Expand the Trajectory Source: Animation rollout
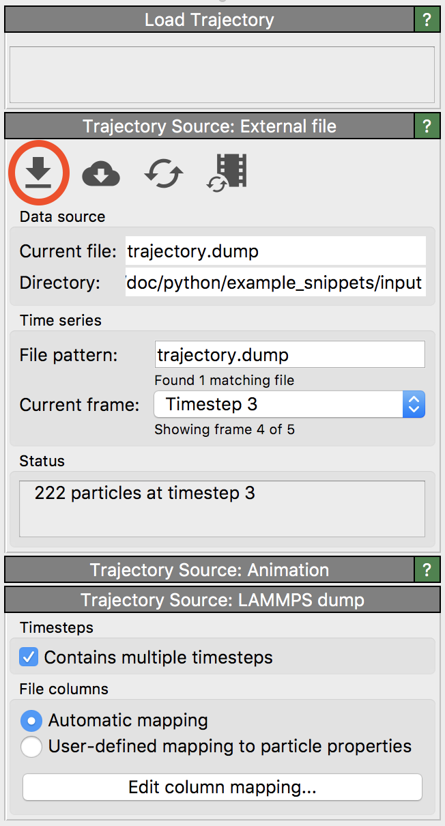445x826 pixels. (x=209, y=570)
